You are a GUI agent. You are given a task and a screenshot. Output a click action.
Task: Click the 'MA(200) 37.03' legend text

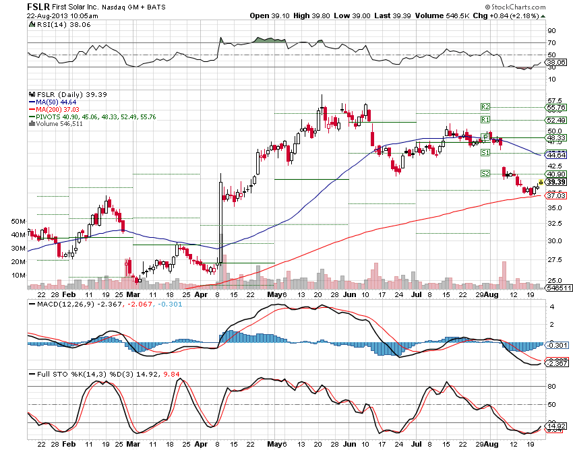tap(57, 110)
